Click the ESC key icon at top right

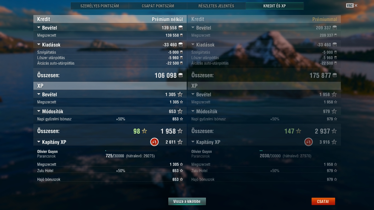click(x=350, y=5)
